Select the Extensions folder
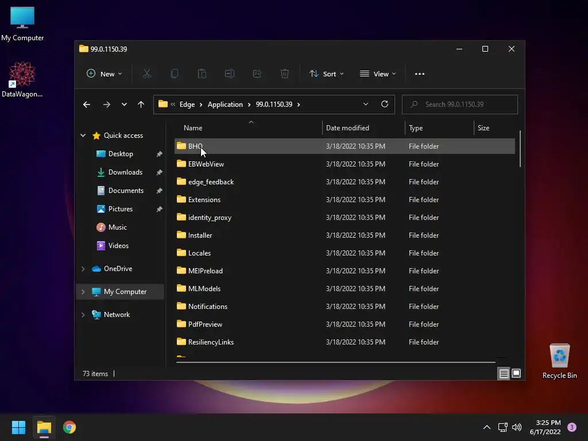 (x=345, y=199)
